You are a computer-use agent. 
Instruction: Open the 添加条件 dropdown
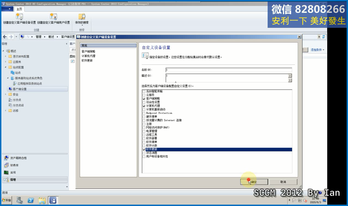coord(317,50)
